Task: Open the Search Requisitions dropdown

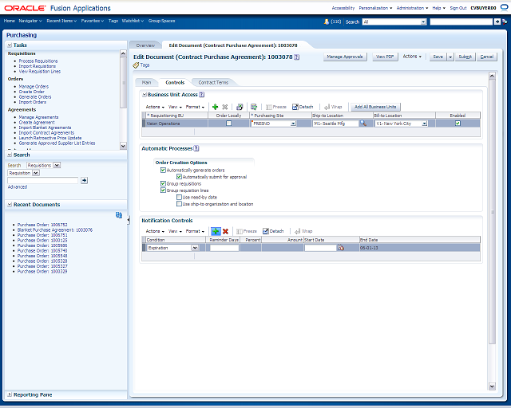Action: tap(57, 165)
